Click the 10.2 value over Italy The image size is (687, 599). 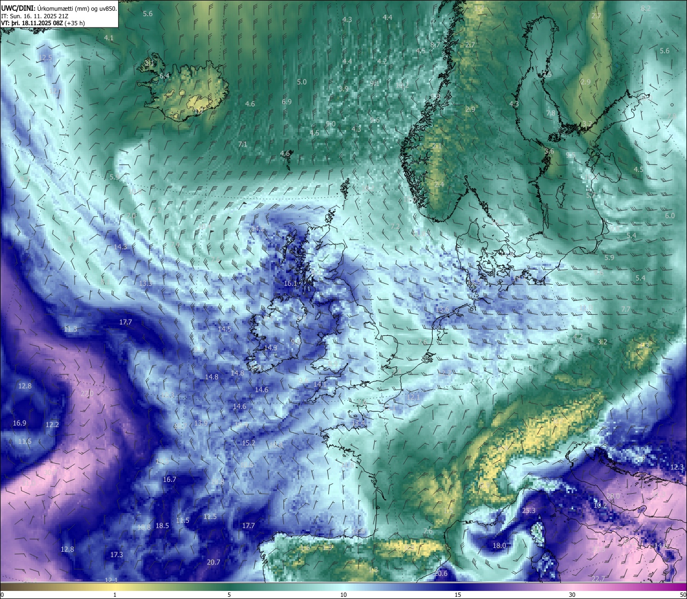[x=600, y=505]
